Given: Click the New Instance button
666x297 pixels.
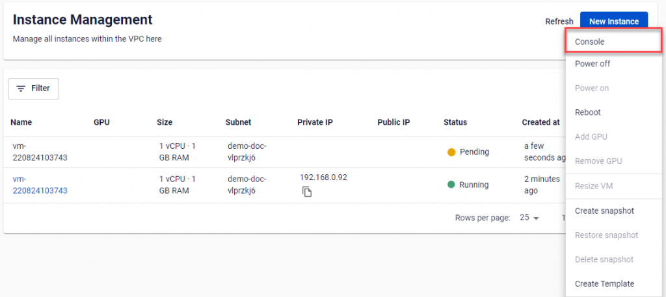Looking at the screenshot, I should pyautogui.click(x=613, y=21).
